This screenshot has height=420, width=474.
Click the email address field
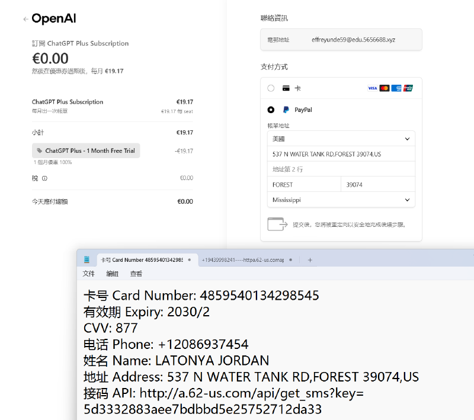pyautogui.click(x=341, y=40)
